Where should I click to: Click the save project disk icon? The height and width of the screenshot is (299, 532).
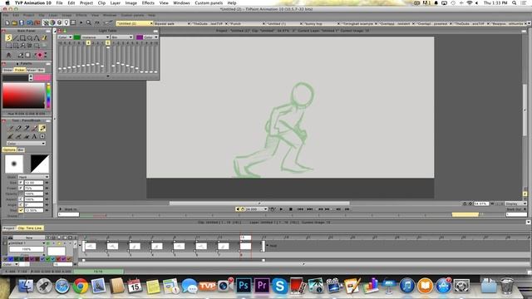click(x=22, y=22)
